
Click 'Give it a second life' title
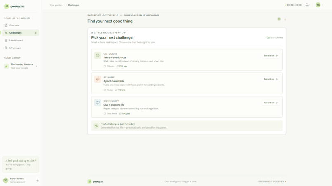click(114, 105)
